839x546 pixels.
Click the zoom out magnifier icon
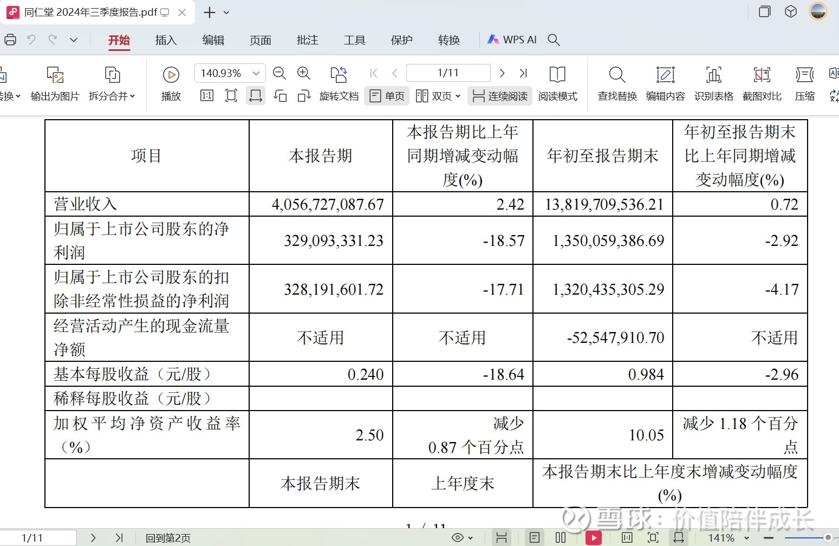(x=279, y=73)
